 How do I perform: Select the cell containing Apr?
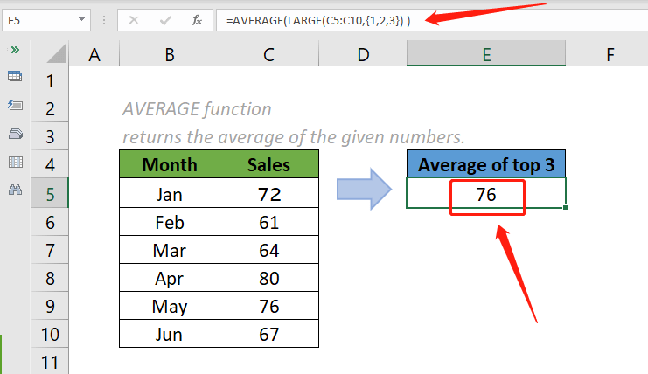click(x=169, y=280)
